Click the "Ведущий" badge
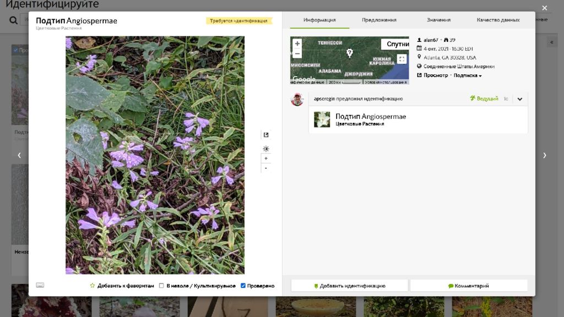Image resolution: width=564 pixels, height=317 pixels. [x=484, y=99]
